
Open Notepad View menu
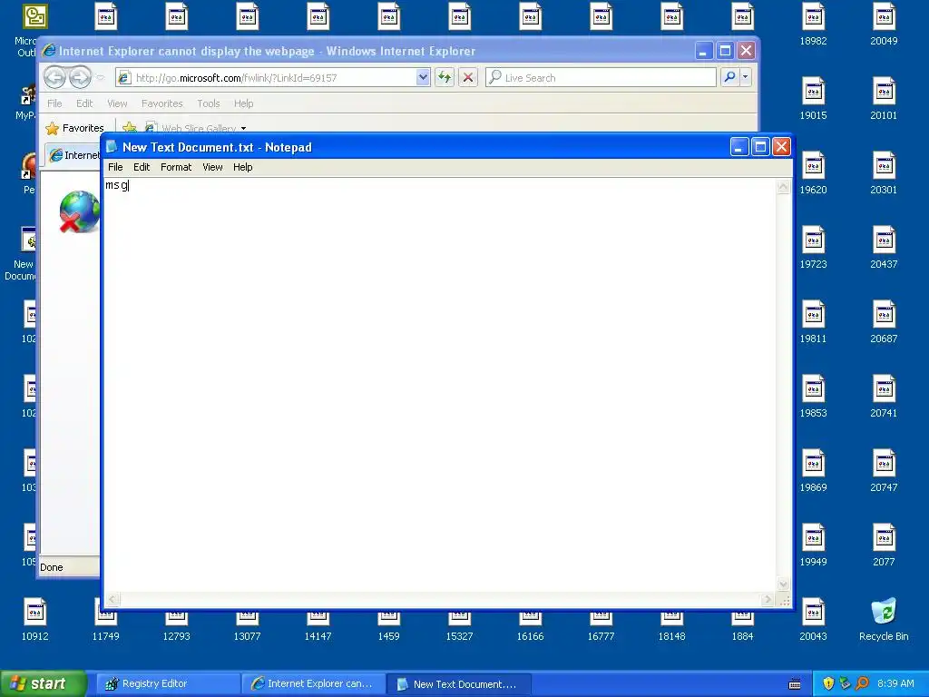pos(212,167)
